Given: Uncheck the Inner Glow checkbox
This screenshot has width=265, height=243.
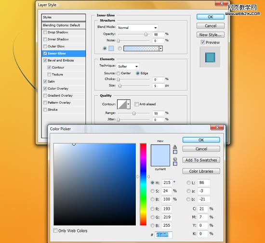Looking at the screenshot, I should [x=45, y=53].
